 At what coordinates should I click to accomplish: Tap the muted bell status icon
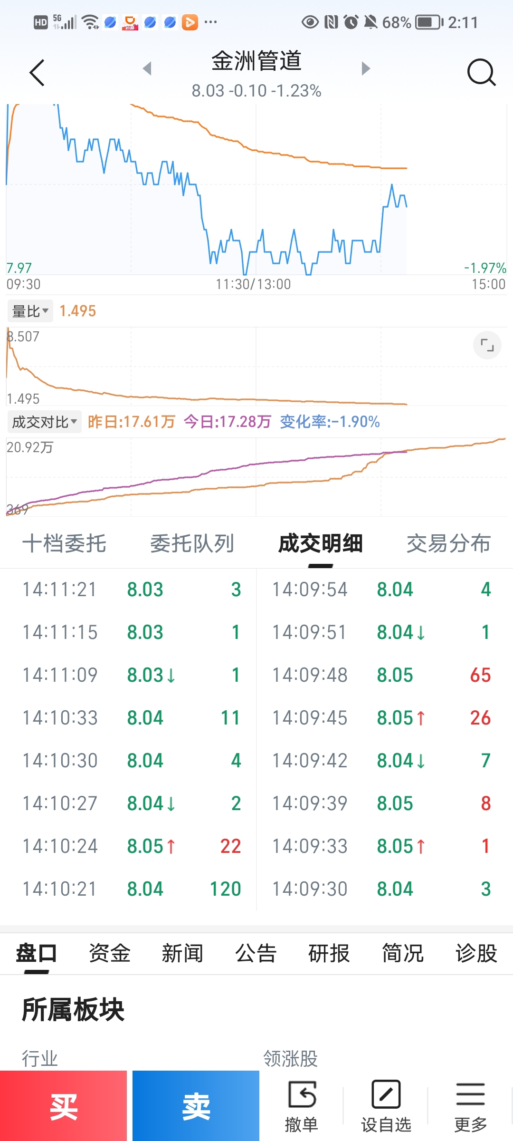coord(370,22)
